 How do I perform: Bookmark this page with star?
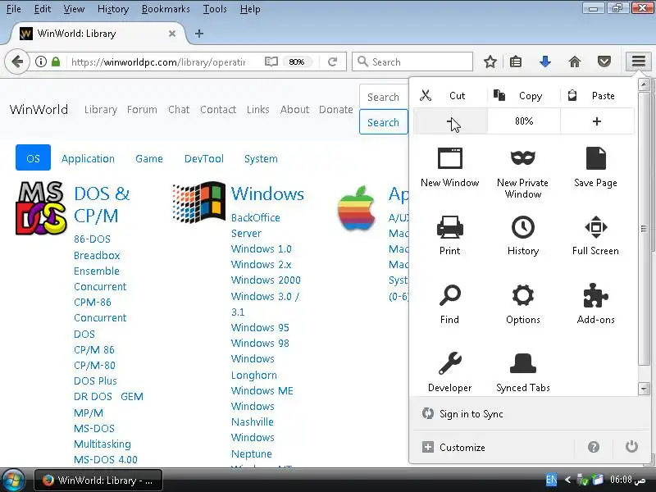click(x=490, y=62)
